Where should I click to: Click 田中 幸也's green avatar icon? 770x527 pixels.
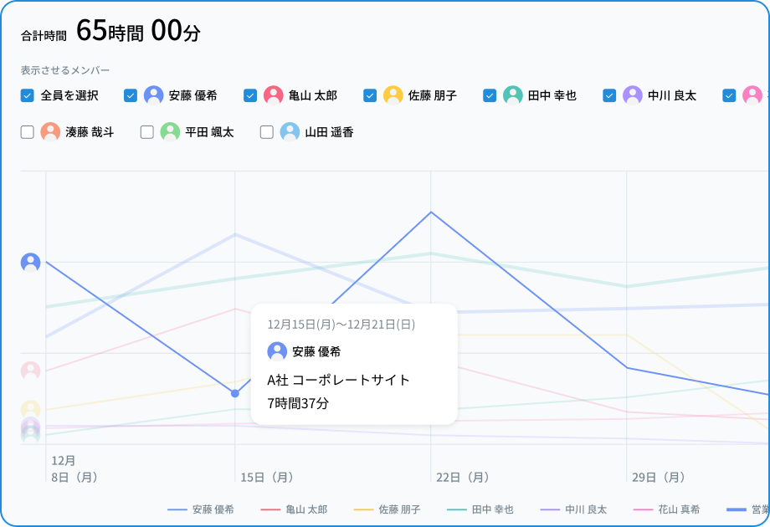(511, 95)
